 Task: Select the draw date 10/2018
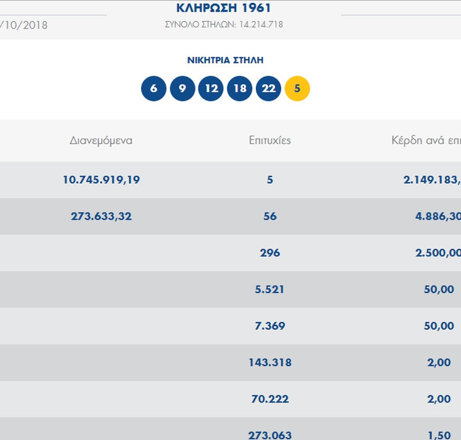(x=24, y=25)
